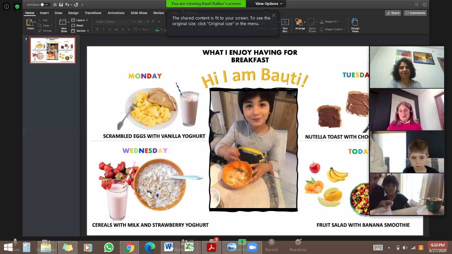The height and width of the screenshot is (254, 452).
Task: Click the Share button
Action: coord(393,13)
